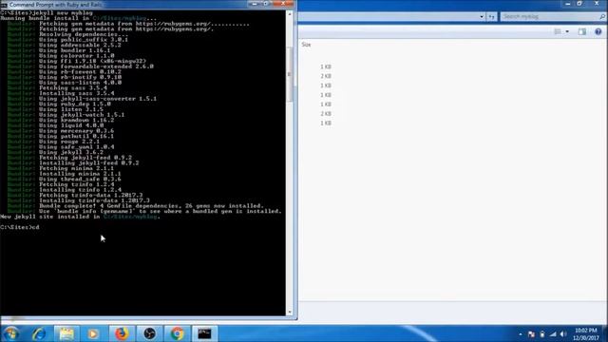
Task: Click the 'Bundle complete!' line
Action: [x=151, y=206]
